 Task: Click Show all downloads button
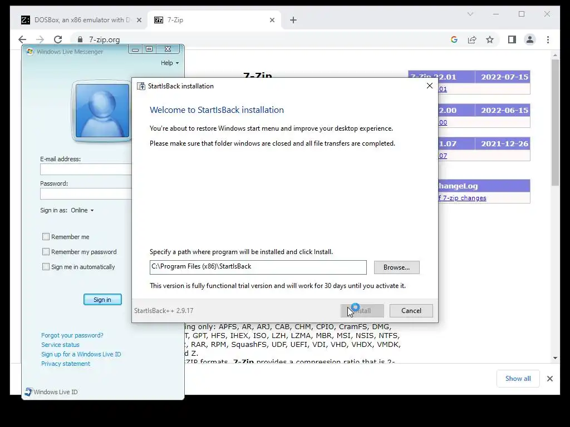click(x=518, y=378)
